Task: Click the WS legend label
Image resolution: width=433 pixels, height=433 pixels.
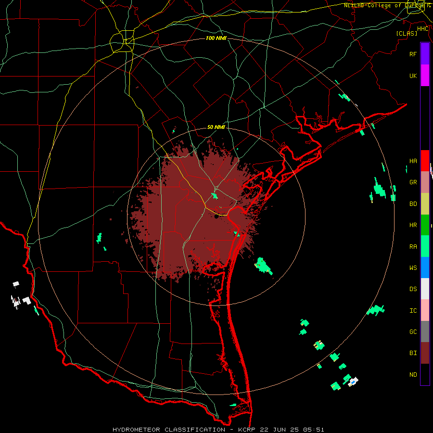Action: (x=413, y=267)
